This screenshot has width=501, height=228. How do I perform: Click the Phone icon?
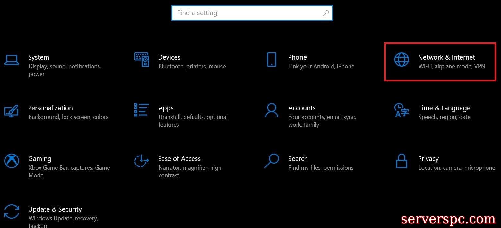[272, 60]
